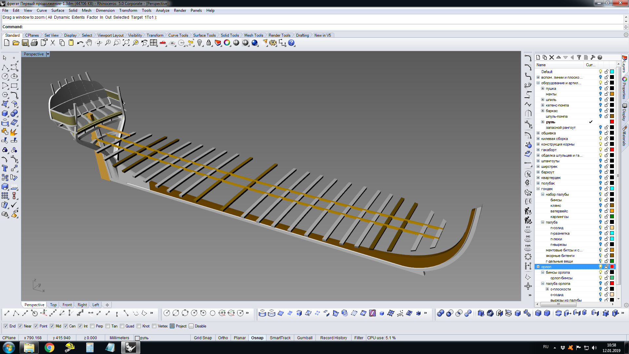
Task: Open Options gear icon in toolbar
Action: tap(273, 43)
